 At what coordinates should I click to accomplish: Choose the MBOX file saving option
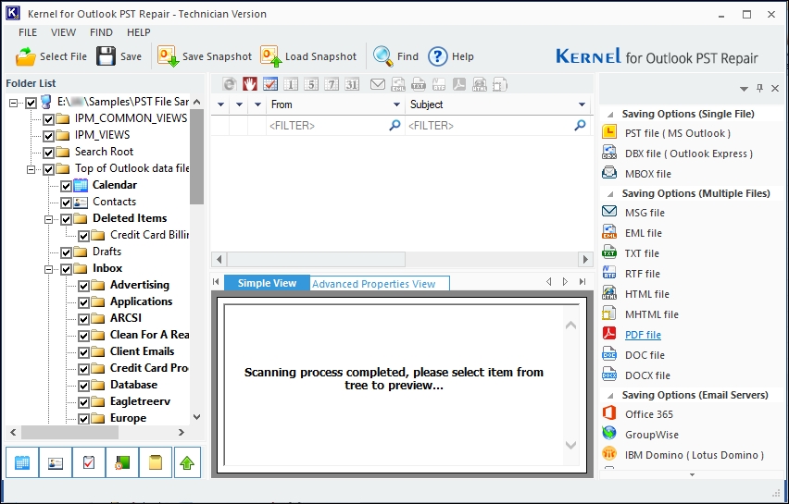click(x=647, y=174)
